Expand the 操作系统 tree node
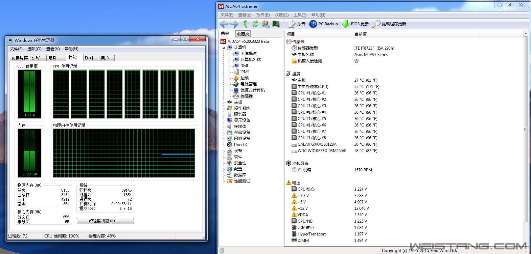 (x=224, y=108)
